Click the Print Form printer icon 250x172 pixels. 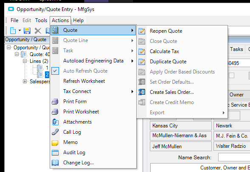click(55, 102)
